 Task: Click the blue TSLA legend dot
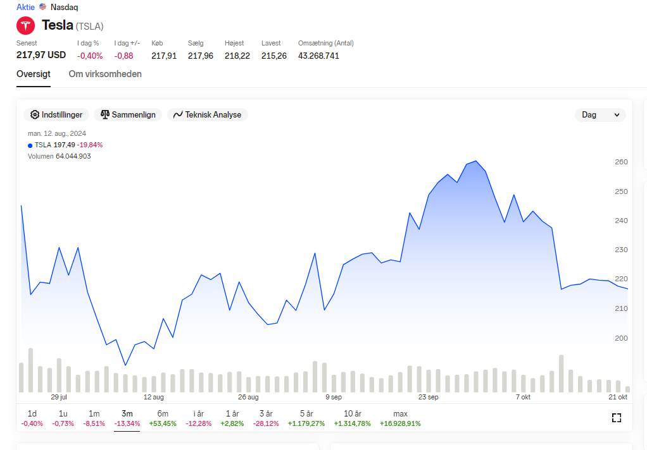tap(30, 145)
